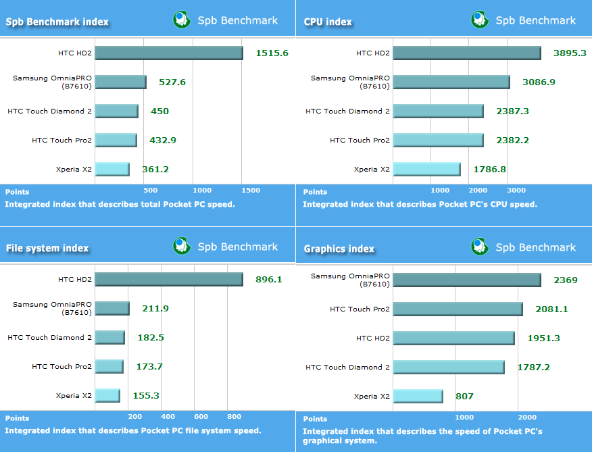Click the Spb Benchmark logo icon beside Graphics index
This screenshot has width=592, height=452.
tap(480, 247)
